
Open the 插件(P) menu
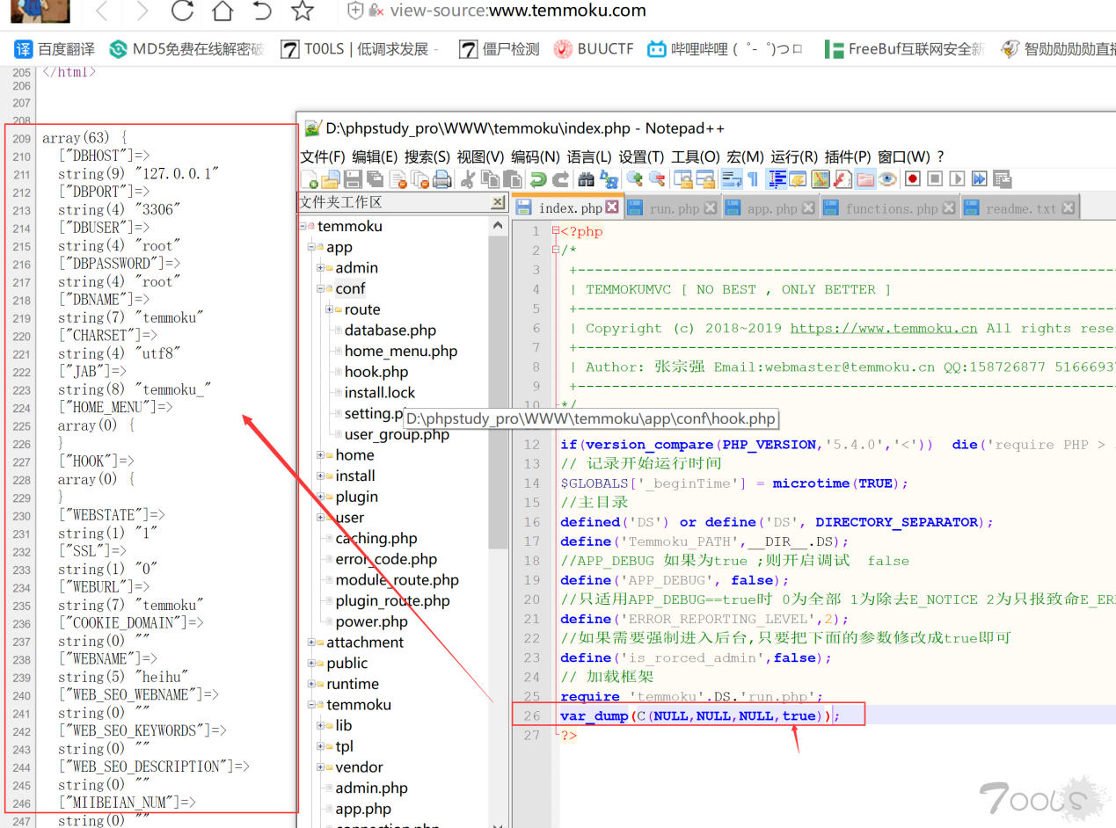point(848,156)
